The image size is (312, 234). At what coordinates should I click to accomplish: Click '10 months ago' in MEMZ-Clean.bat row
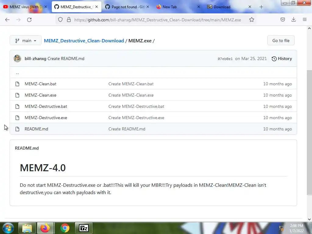click(x=277, y=84)
